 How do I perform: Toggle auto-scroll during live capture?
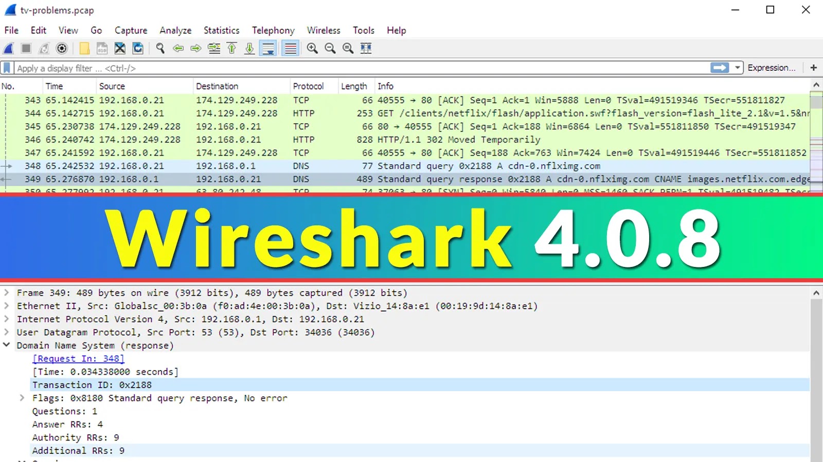click(268, 48)
